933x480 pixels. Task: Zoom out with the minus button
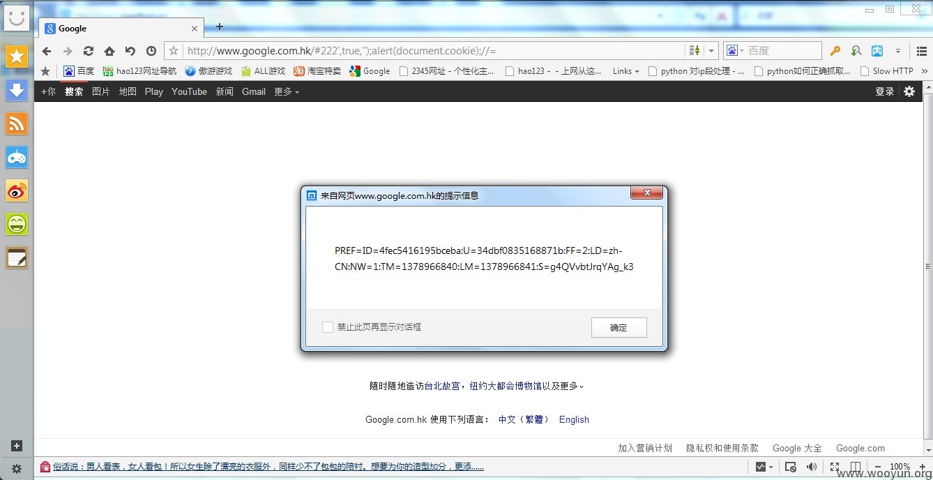(x=878, y=467)
